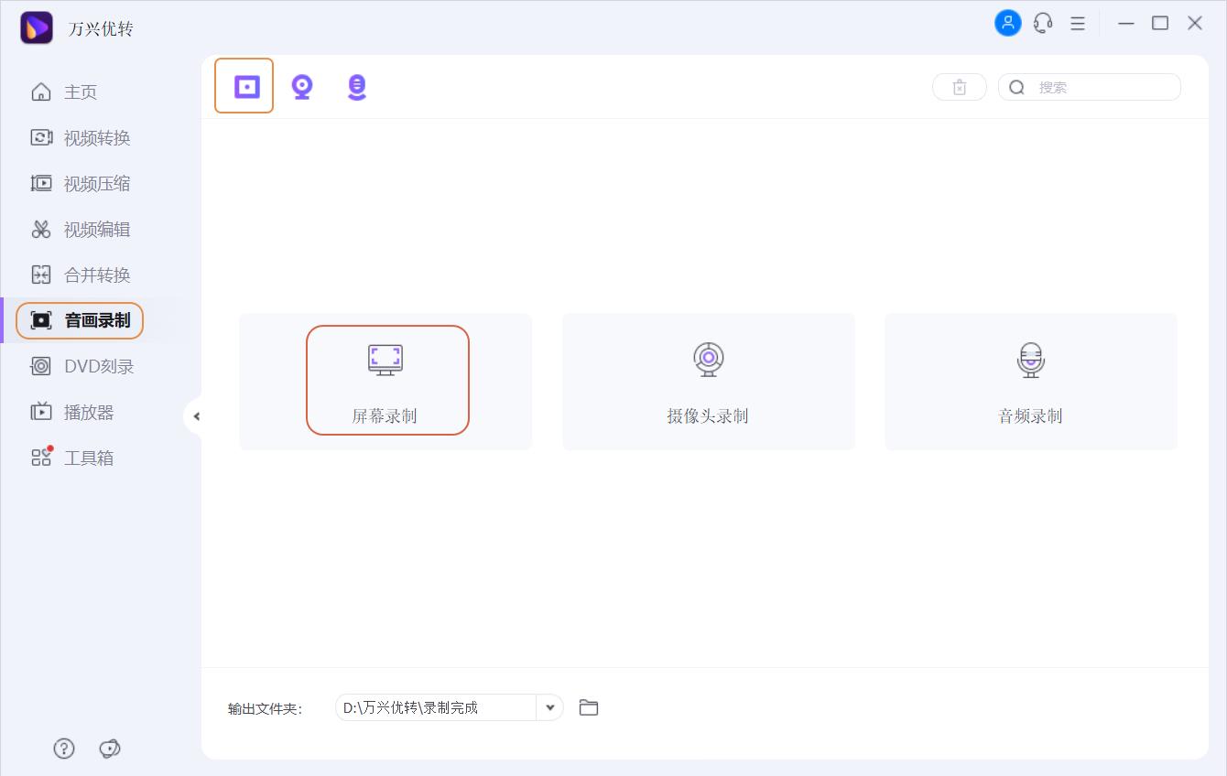Screen dimensions: 1227x776
Task: Select the webcam recorder icon in toolbar
Action: coord(302,85)
